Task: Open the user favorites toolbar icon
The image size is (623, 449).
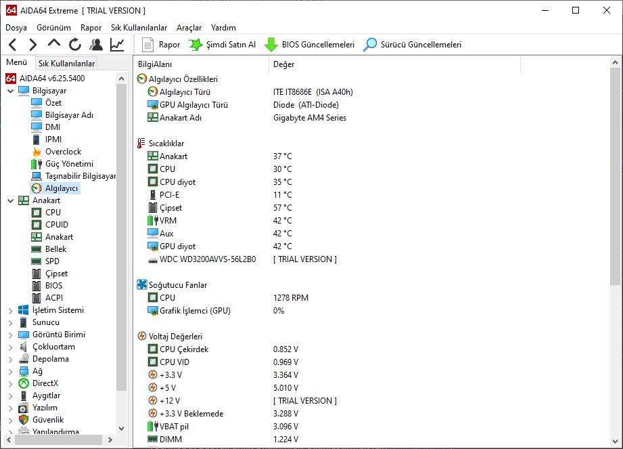Action: 96,45
